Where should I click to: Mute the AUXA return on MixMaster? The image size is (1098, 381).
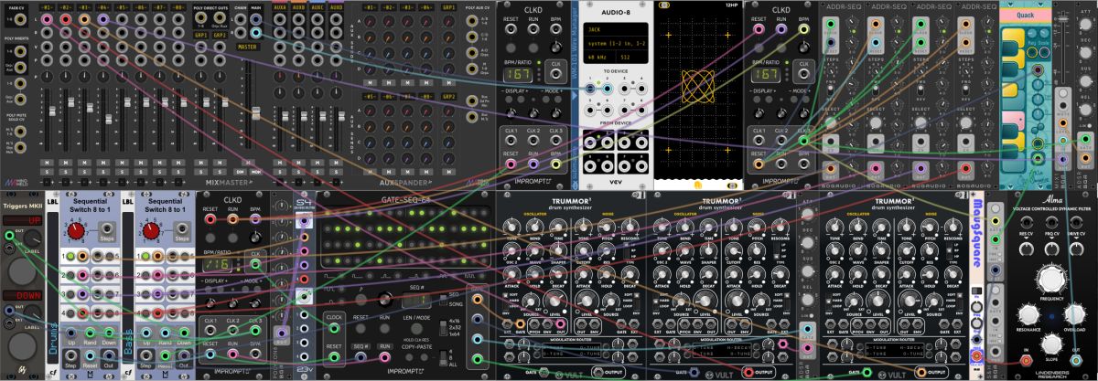(x=281, y=162)
